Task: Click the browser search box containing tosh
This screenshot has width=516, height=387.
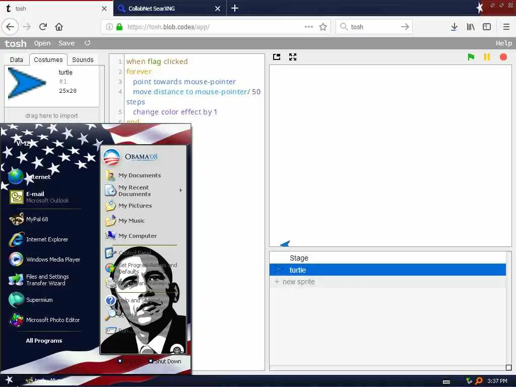Action: (x=373, y=27)
